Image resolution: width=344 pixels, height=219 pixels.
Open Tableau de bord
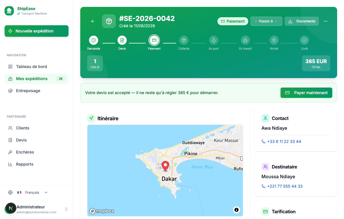coord(36,67)
